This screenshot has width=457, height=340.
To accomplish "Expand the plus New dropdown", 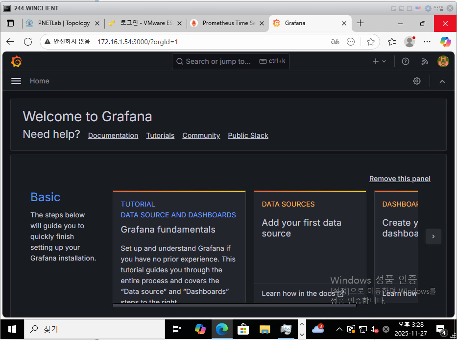I will tap(379, 61).
